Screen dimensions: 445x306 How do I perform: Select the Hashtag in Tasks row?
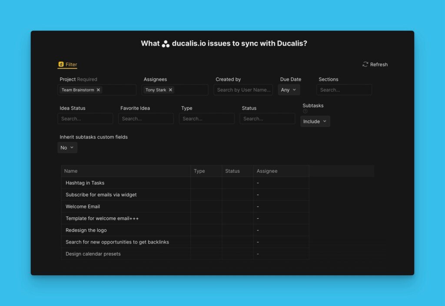[x=85, y=183]
